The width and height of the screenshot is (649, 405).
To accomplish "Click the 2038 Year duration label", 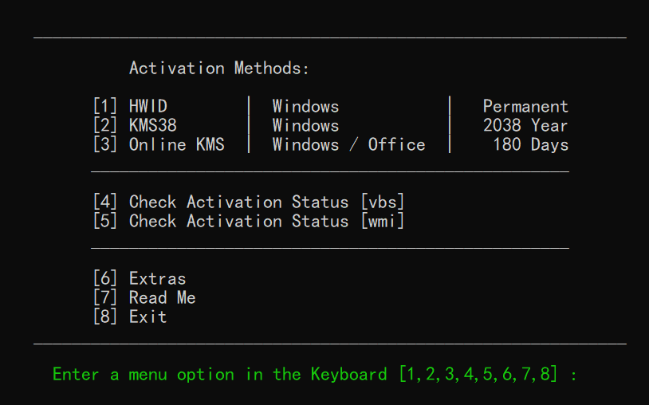I will 525,126.
